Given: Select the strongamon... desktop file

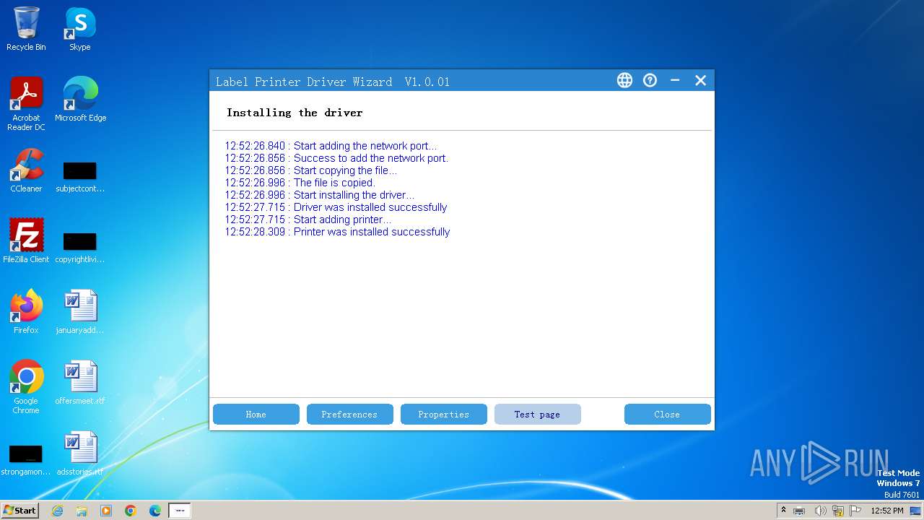Looking at the screenshot, I should click(26, 460).
